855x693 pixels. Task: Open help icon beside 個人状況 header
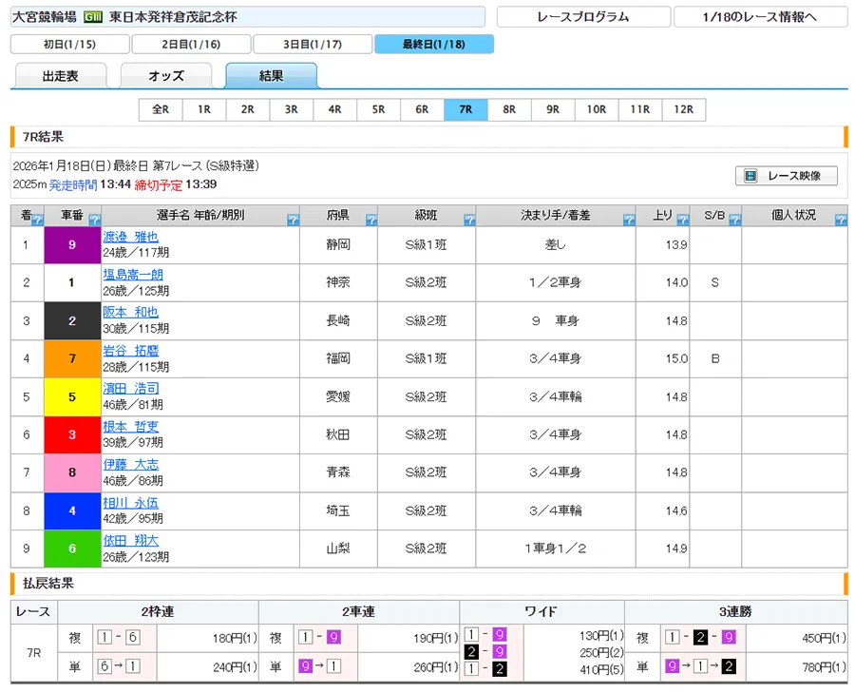click(841, 220)
